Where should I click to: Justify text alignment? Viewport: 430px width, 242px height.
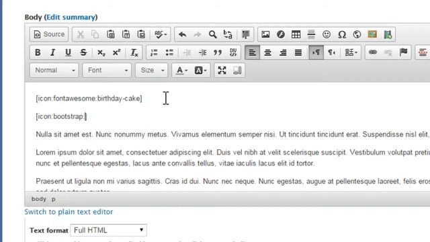(x=298, y=52)
